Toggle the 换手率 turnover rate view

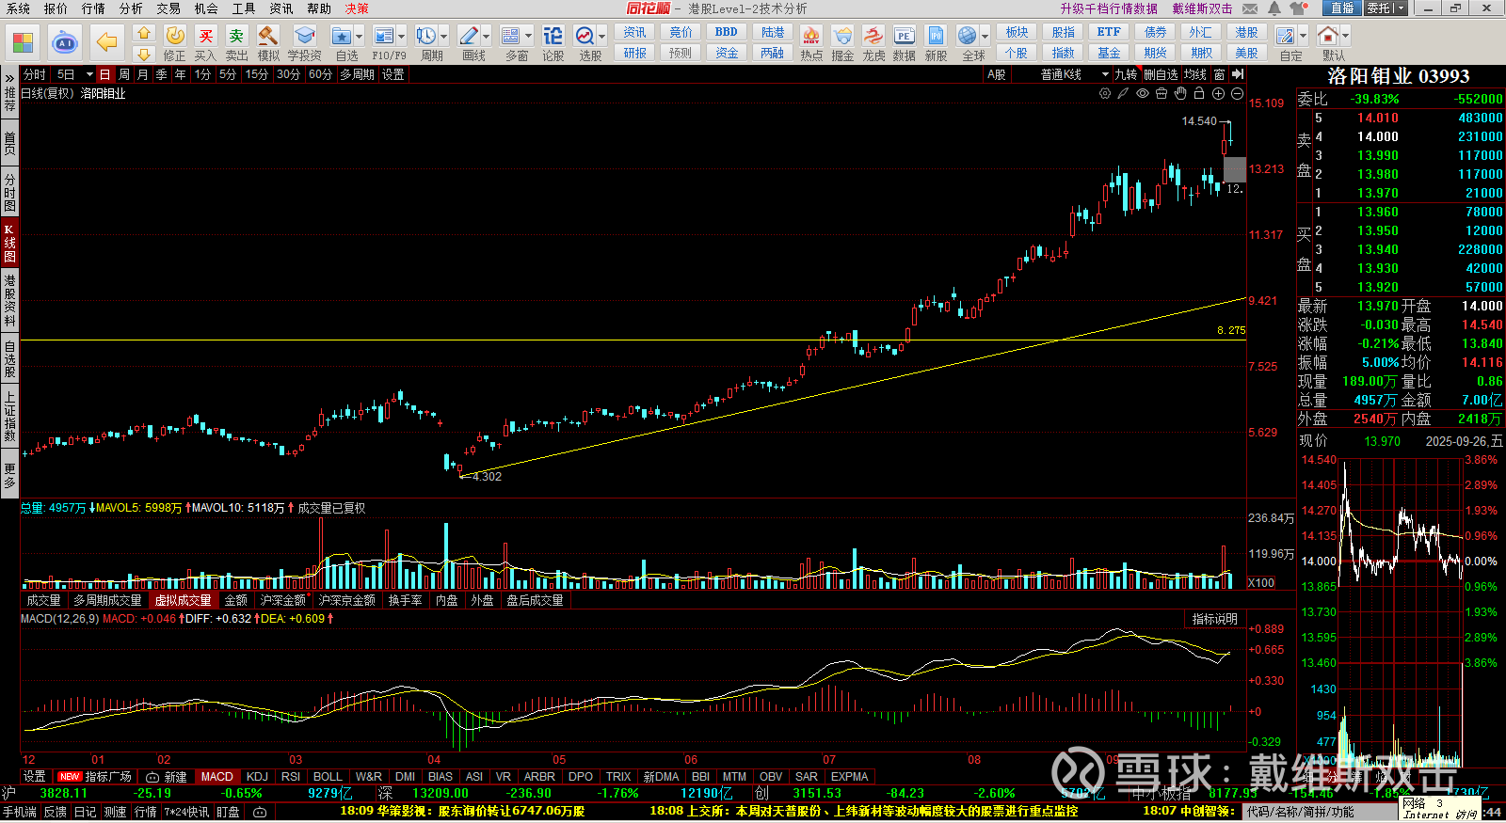click(406, 600)
